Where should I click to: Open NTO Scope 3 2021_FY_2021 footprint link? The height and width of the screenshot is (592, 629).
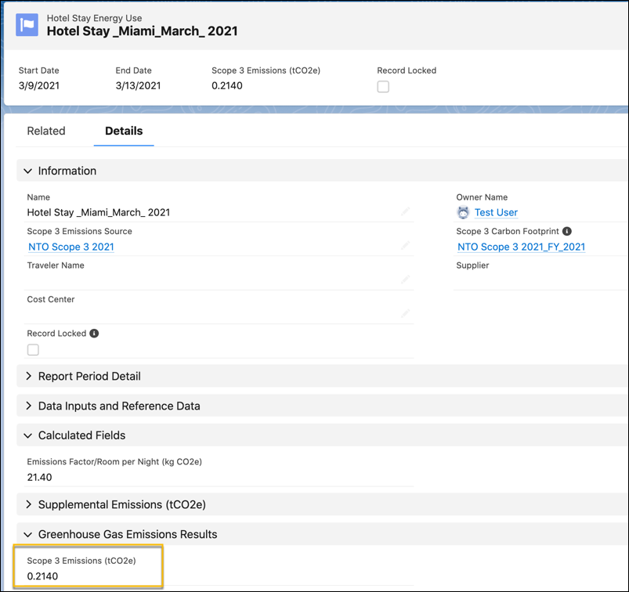[521, 247]
